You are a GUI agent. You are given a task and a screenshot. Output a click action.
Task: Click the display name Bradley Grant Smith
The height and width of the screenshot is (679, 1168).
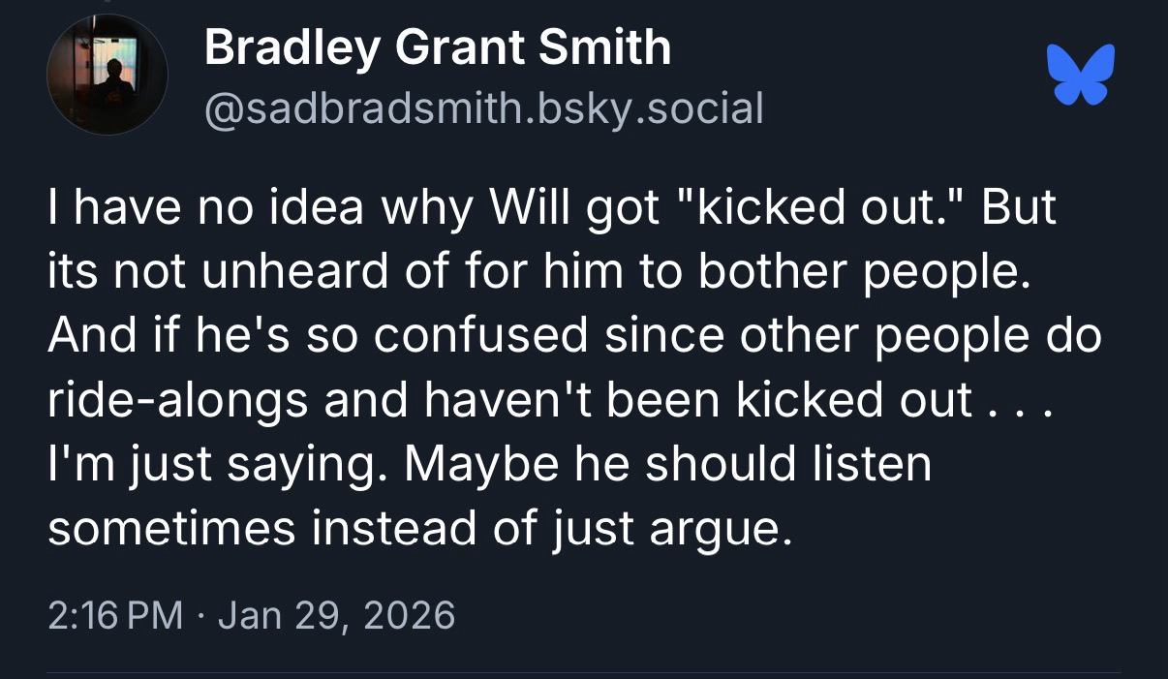point(438,46)
